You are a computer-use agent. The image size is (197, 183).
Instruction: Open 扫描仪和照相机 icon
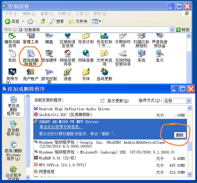click(141, 40)
